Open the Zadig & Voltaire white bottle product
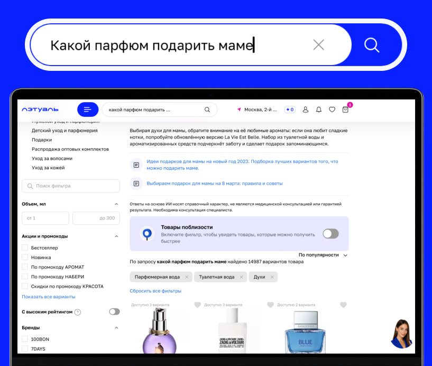 pyautogui.click(x=232, y=331)
